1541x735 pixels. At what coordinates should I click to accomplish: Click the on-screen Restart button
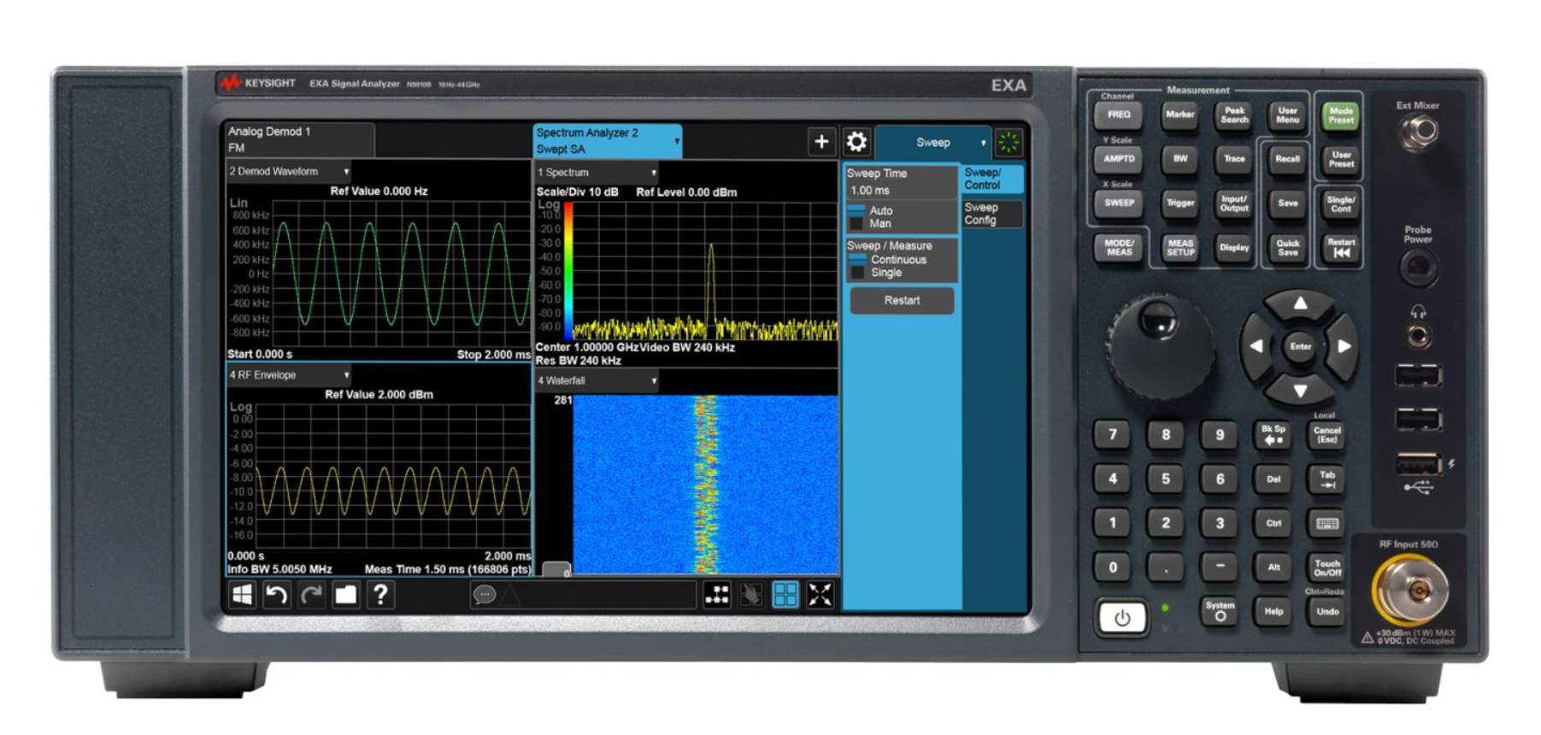(902, 301)
